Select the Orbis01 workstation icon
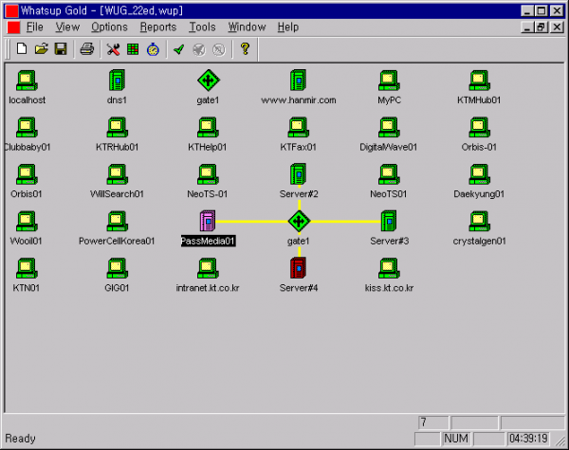Screen dimensions: 569x450 click(x=27, y=174)
